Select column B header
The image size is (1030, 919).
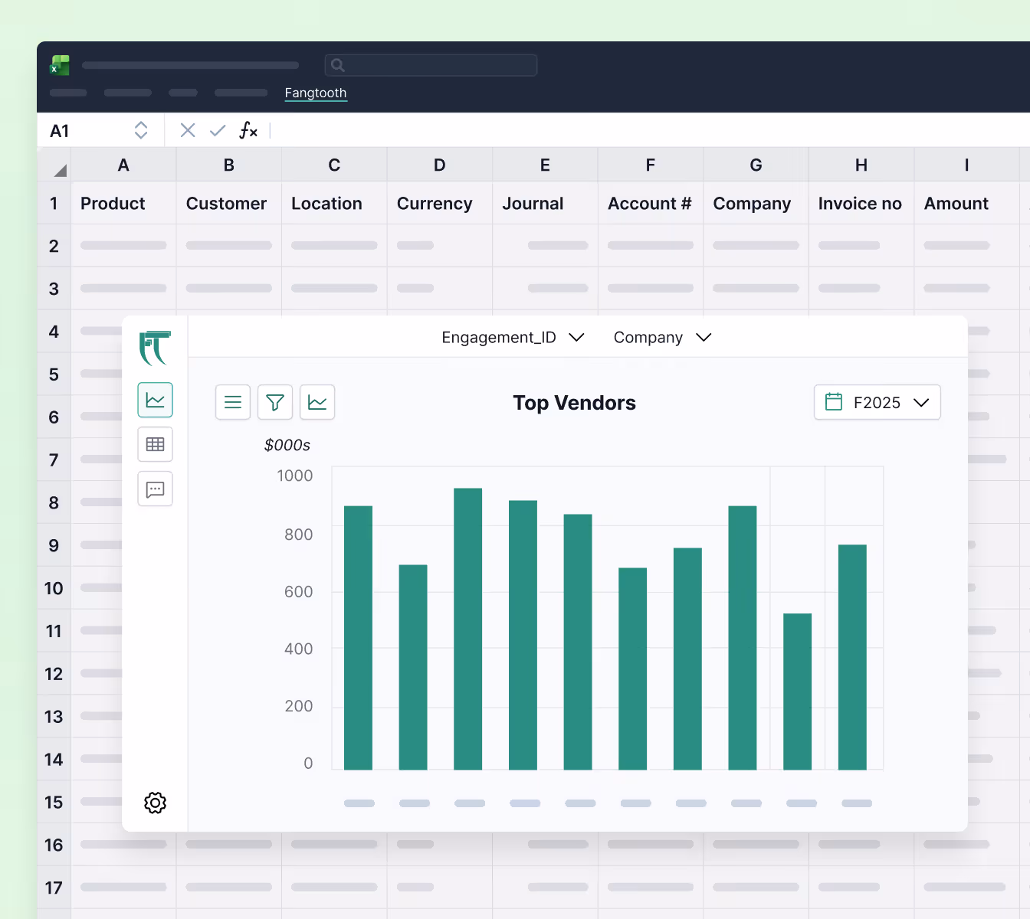click(229, 165)
